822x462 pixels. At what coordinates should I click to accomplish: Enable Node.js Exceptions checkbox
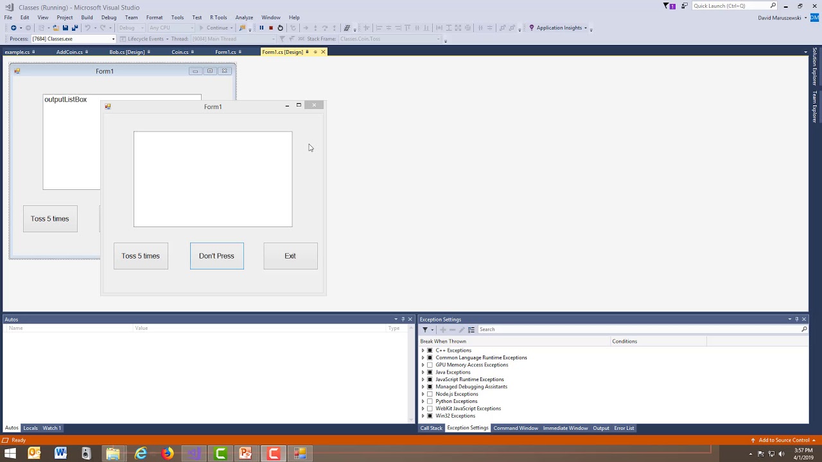coord(430,394)
